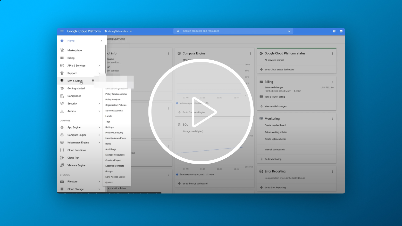402x226 pixels.
Task: Click the Home icon in the sidebar
Action: pos(62,41)
